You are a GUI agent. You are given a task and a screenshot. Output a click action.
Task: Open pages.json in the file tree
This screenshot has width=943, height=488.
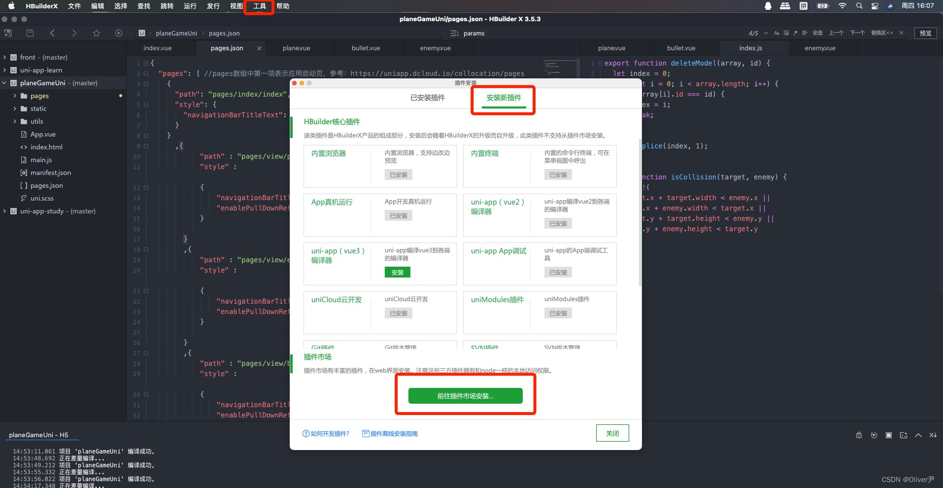click(x=46, y=185)
